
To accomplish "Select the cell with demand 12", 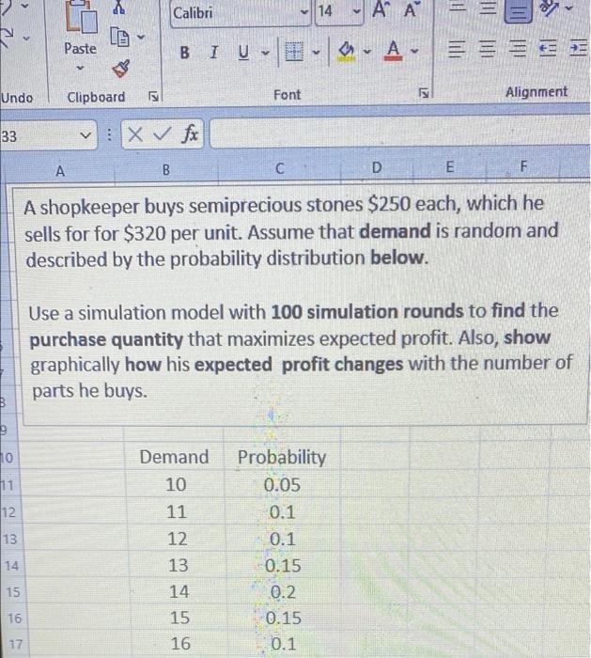I will [x=177, y=539].
